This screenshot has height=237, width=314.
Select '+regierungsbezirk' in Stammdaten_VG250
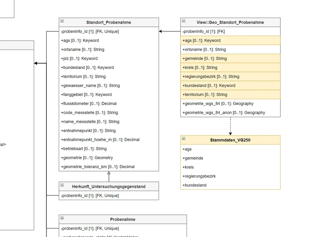click(230, 176)
